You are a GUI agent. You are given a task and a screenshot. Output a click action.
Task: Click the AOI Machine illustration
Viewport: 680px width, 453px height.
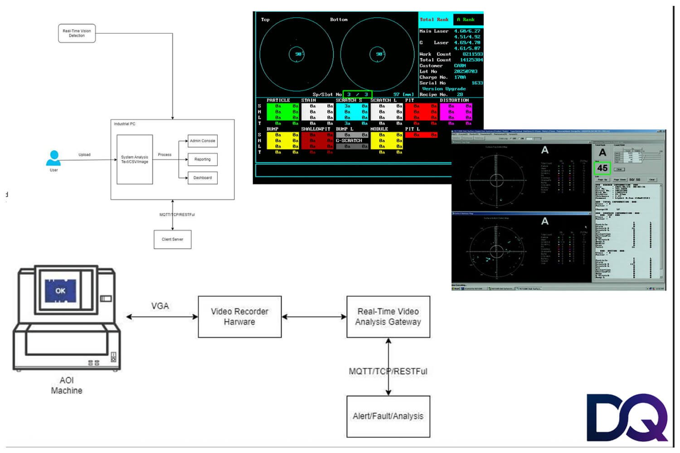[67, 318]
